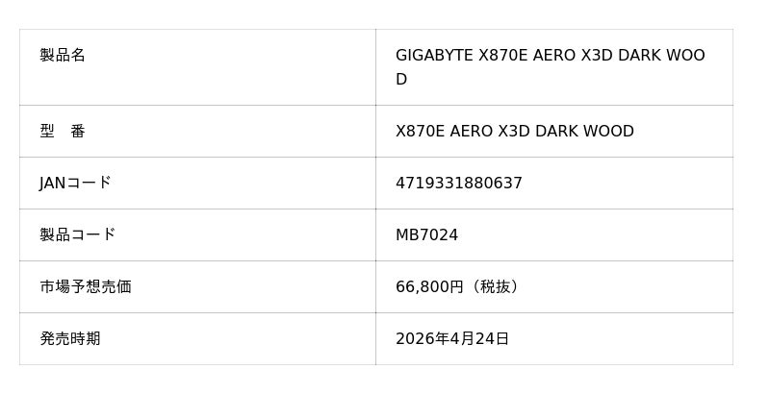The image size is (770, 394).
Task: Click the 発売時期 label
Action: tap(69, 338)
